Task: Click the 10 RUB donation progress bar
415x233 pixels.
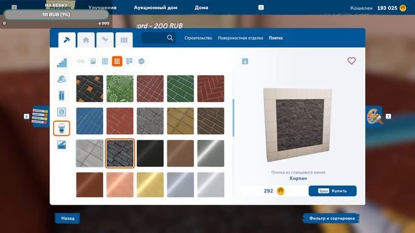Action: [56, 14]
